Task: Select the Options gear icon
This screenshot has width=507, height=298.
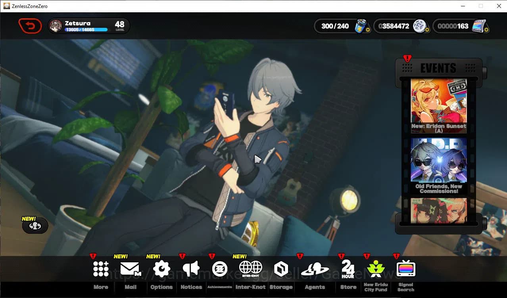Action: click(161, 268)
